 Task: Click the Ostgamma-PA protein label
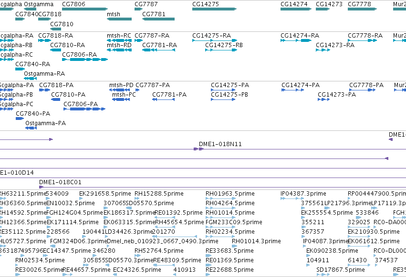click(x=46, y=123)
